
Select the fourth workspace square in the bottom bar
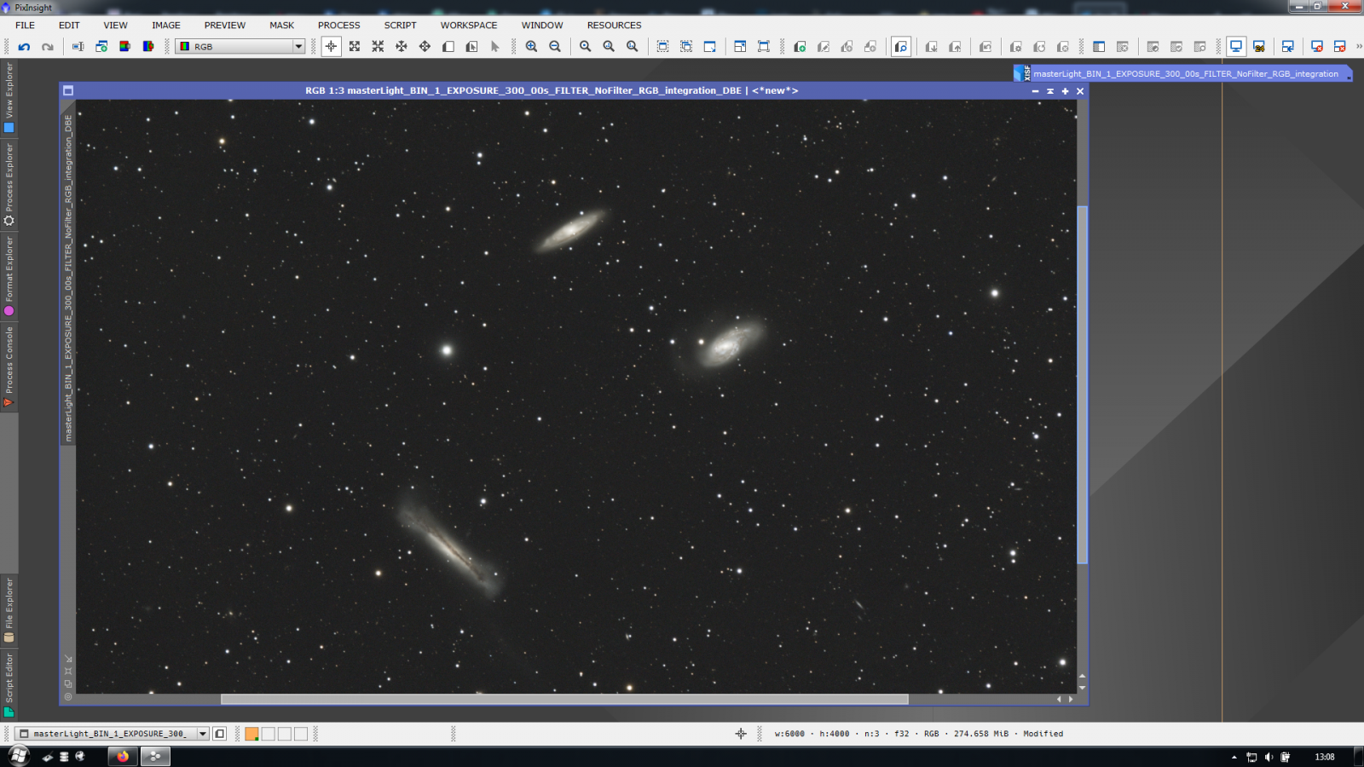click(x=301, y=734)
